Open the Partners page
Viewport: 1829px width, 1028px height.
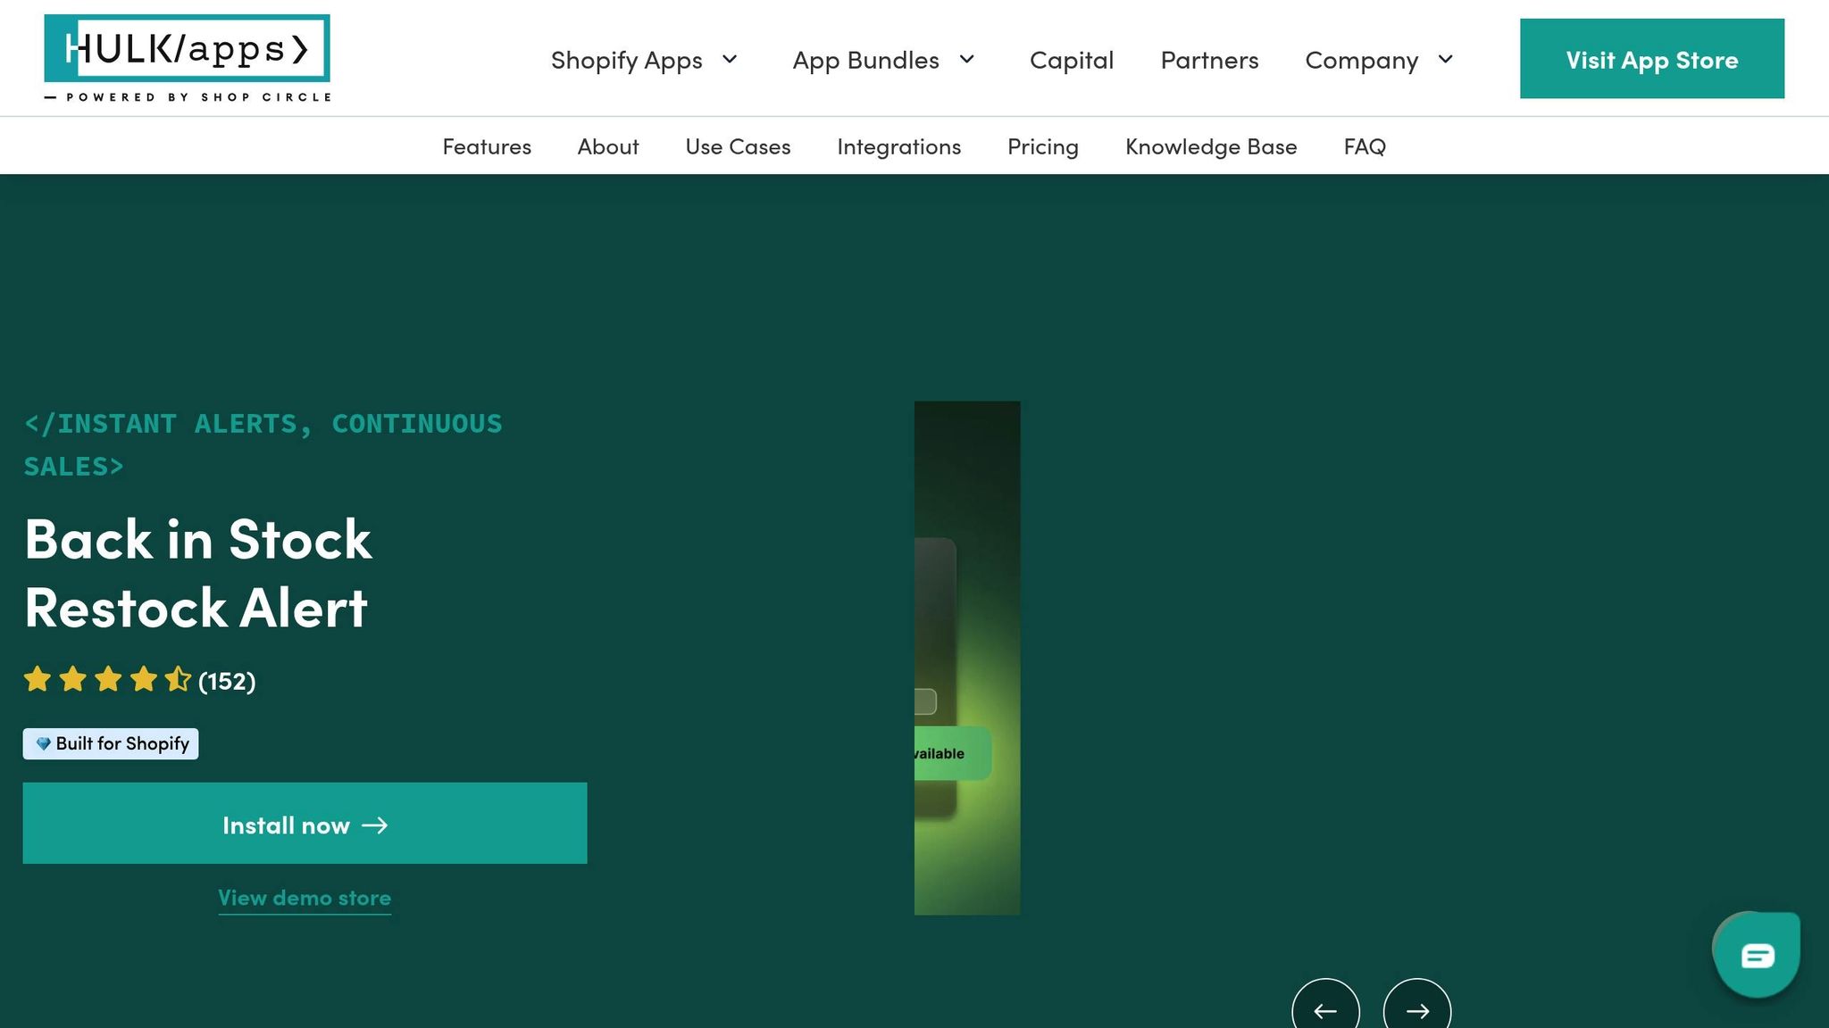[x=1209, y=60]
